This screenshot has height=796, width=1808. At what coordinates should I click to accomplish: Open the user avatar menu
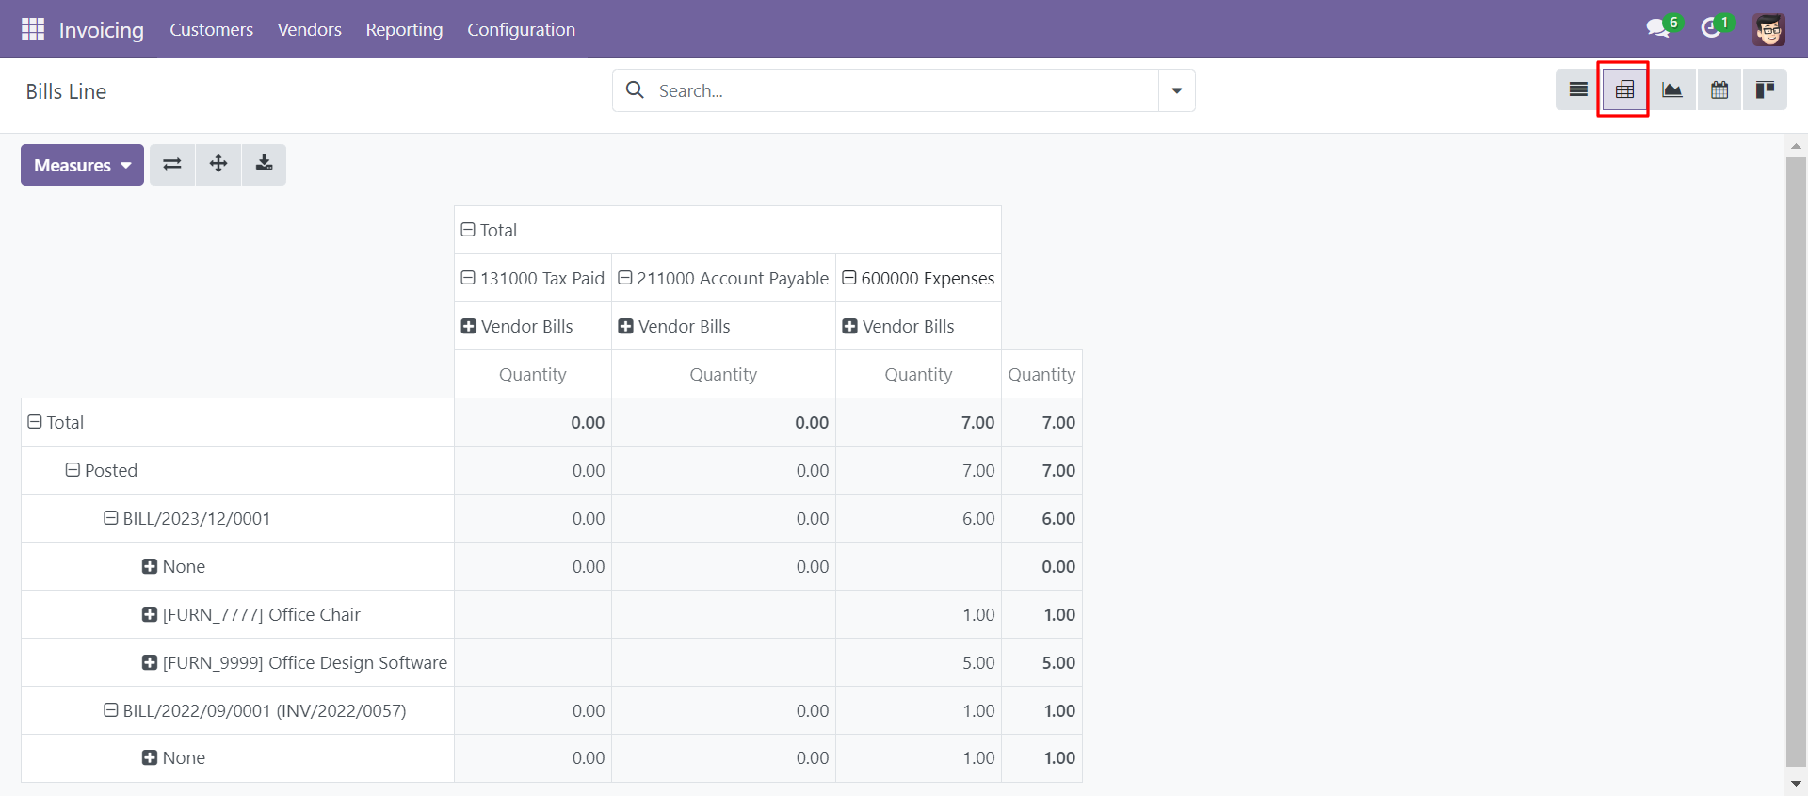(x=1769, y=29)
